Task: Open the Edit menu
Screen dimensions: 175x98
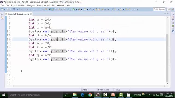Action: [x=7, y=5]
